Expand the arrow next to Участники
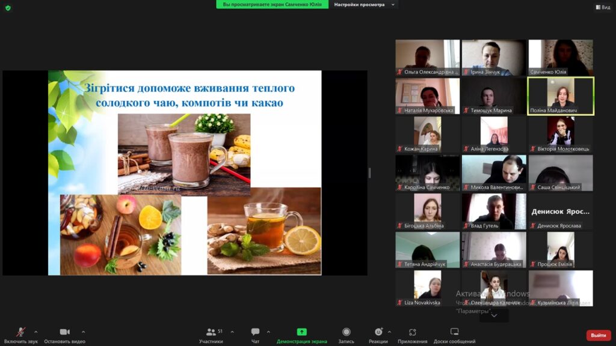 [232, 332]
